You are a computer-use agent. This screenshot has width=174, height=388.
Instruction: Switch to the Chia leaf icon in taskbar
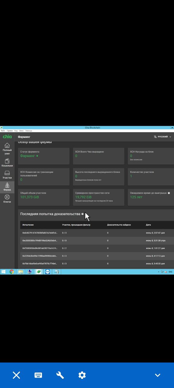coord(39,272)
